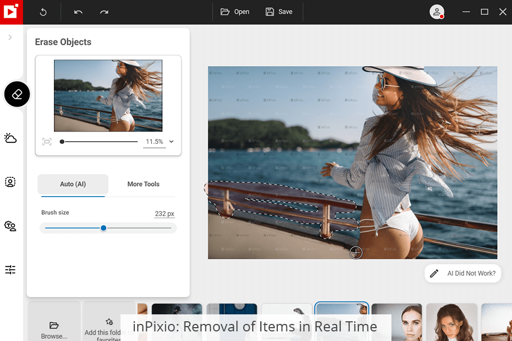Open the adjustments sliders panel
Viewport: 512px width, 341px height.
10,270
